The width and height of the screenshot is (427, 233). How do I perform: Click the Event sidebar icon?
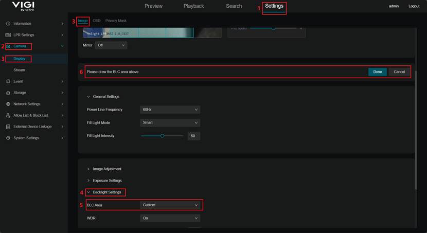click(8, 81)
